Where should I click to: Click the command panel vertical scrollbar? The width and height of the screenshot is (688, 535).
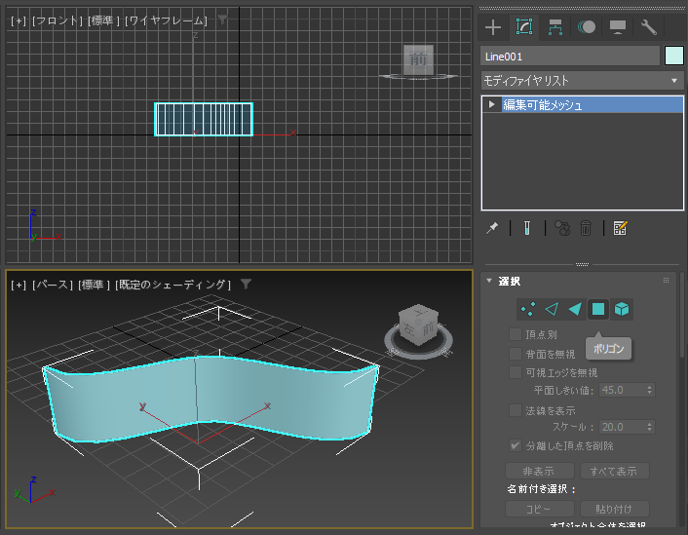tap(682, 316)
